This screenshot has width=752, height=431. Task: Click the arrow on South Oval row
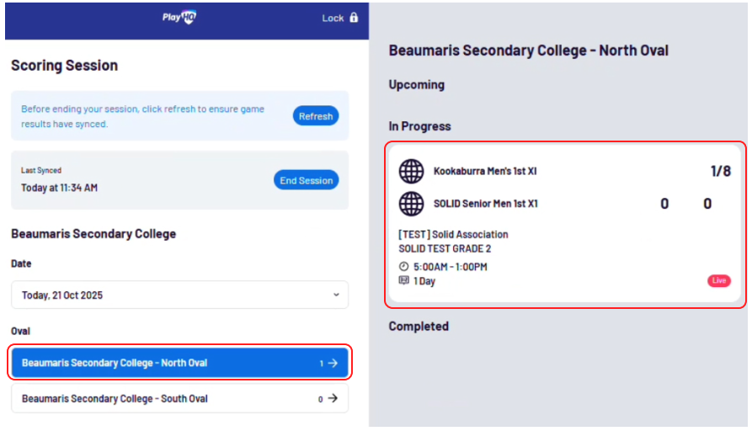[333, 398]
